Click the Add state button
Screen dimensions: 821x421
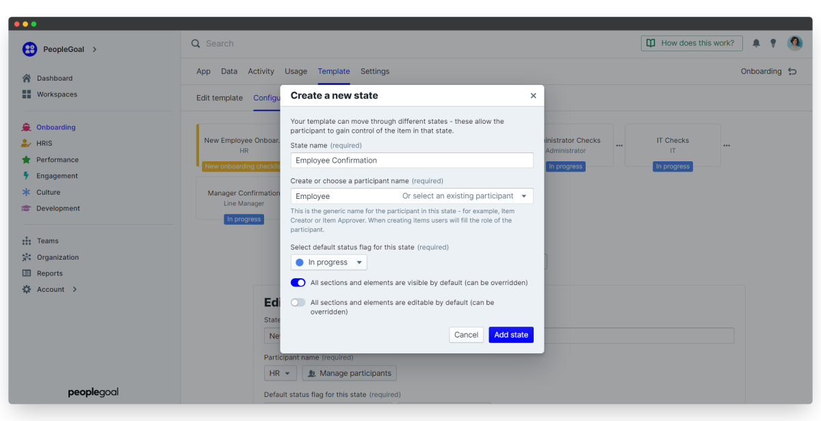pyautogui.click(x=511, y=335)
